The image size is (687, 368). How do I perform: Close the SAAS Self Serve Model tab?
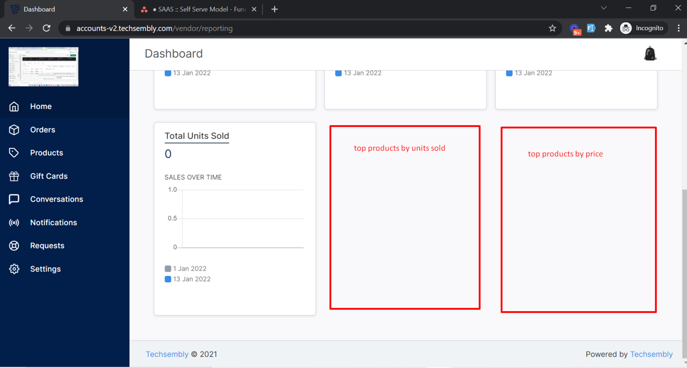pos(254,9)
